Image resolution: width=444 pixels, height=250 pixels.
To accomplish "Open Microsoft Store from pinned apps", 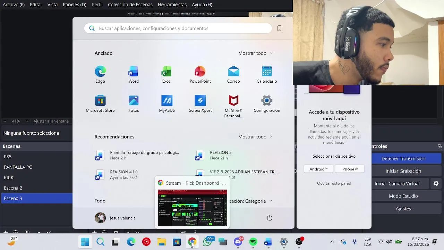I will [100, 104].
